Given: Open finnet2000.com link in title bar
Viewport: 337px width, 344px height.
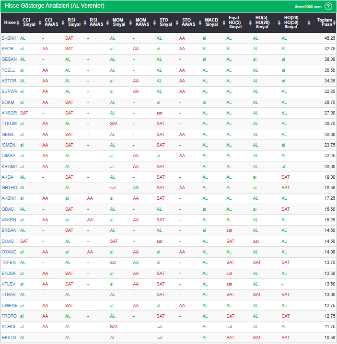Looking at the screenshot, I should (x=308, y=7).
